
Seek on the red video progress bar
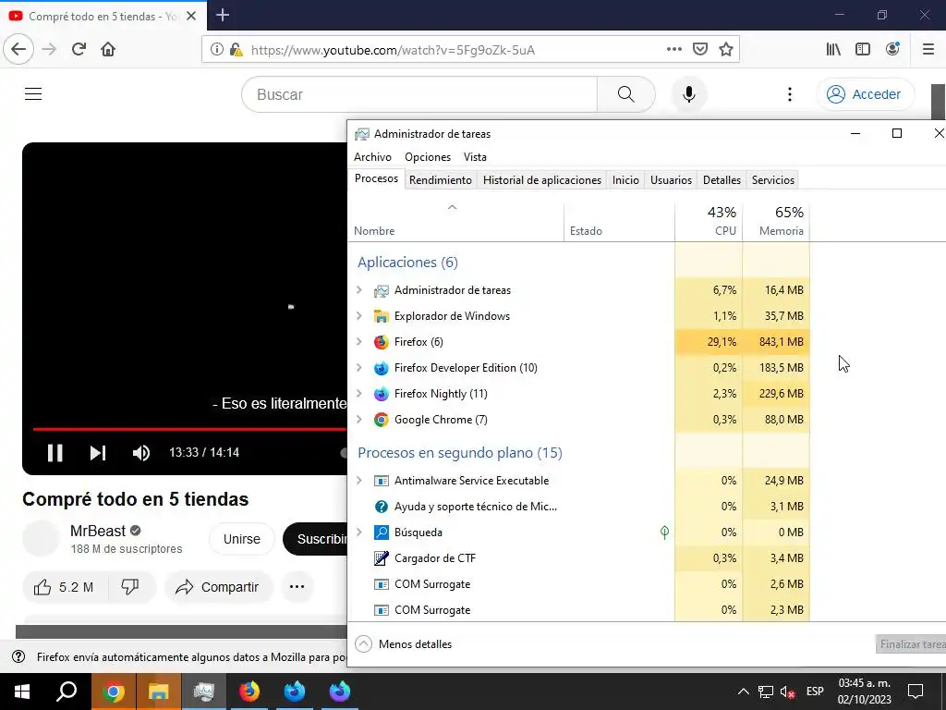[x=190, y=429]
